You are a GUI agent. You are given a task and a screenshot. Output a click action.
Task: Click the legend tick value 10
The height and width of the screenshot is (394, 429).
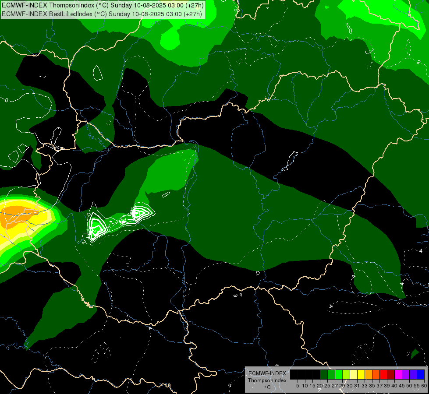click(x=305, y=386)
